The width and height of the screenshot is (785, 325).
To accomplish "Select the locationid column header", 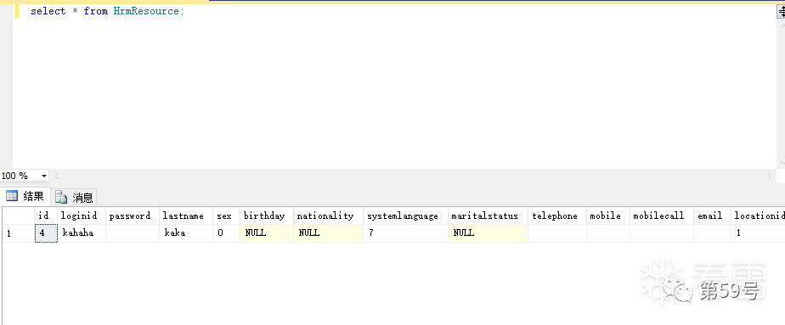I will [x=758, y=216].
